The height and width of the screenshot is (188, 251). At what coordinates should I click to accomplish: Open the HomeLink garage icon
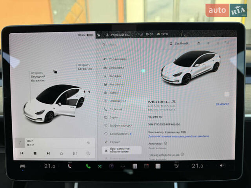click(x=199, y=43)
